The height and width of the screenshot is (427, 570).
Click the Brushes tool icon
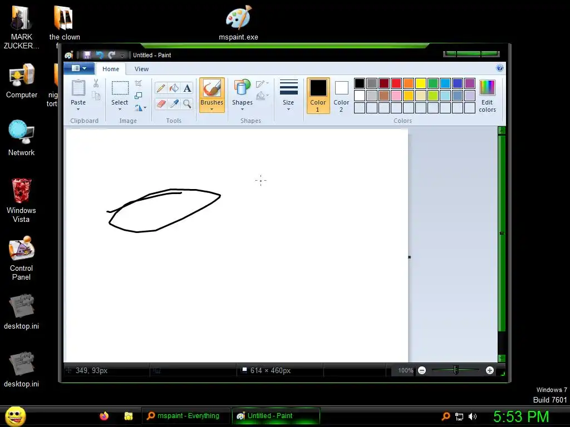click(x=212, y=88)
